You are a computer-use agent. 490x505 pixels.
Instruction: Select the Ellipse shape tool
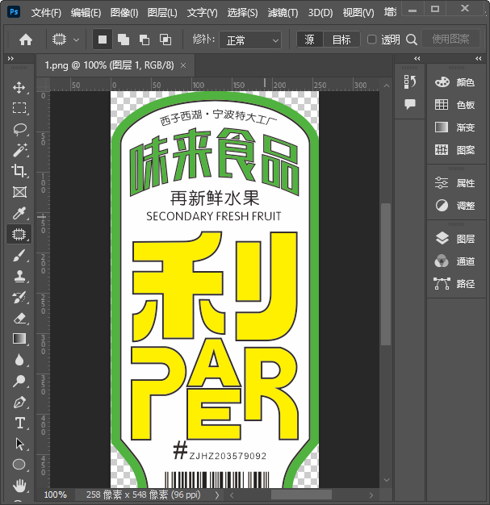[x=19, y=465]
